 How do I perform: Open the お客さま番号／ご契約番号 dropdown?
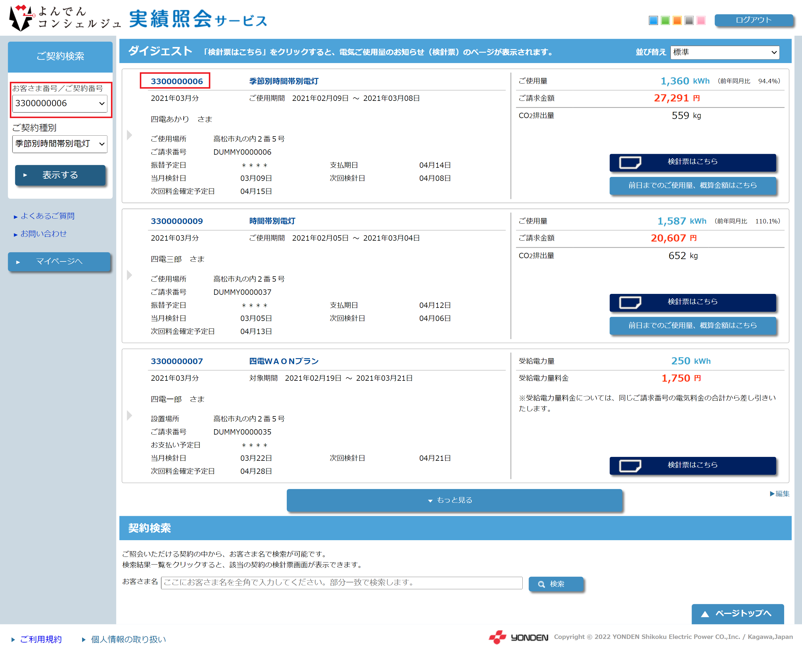click(59, 104)
